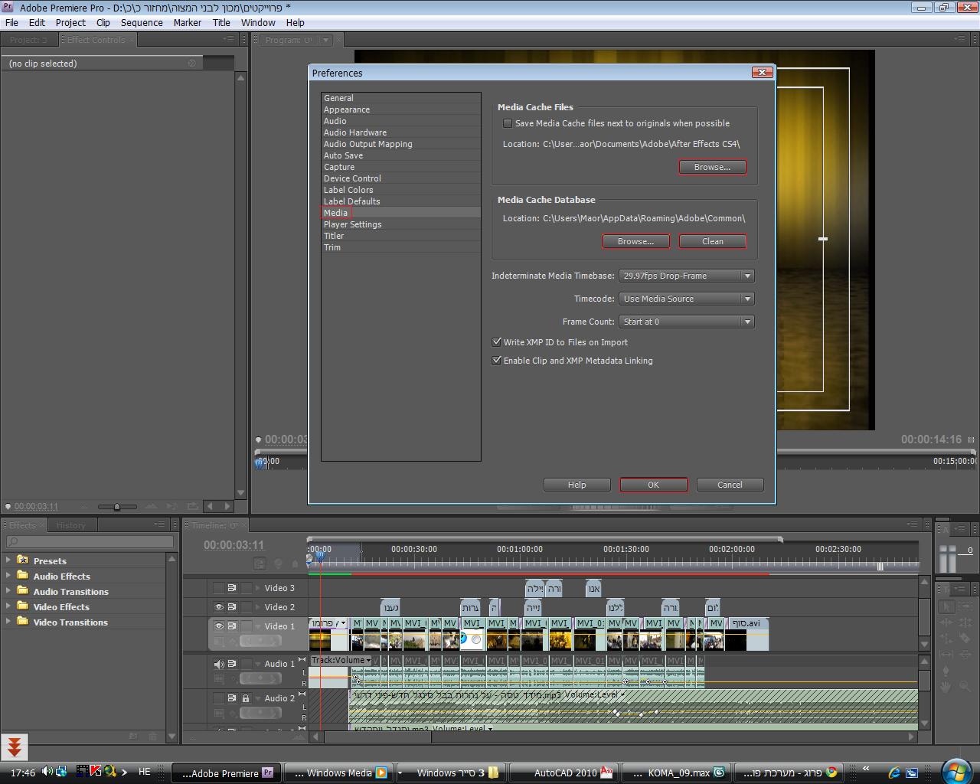Open the Sequence menu

pyautogui.click(x=142, y=22)
